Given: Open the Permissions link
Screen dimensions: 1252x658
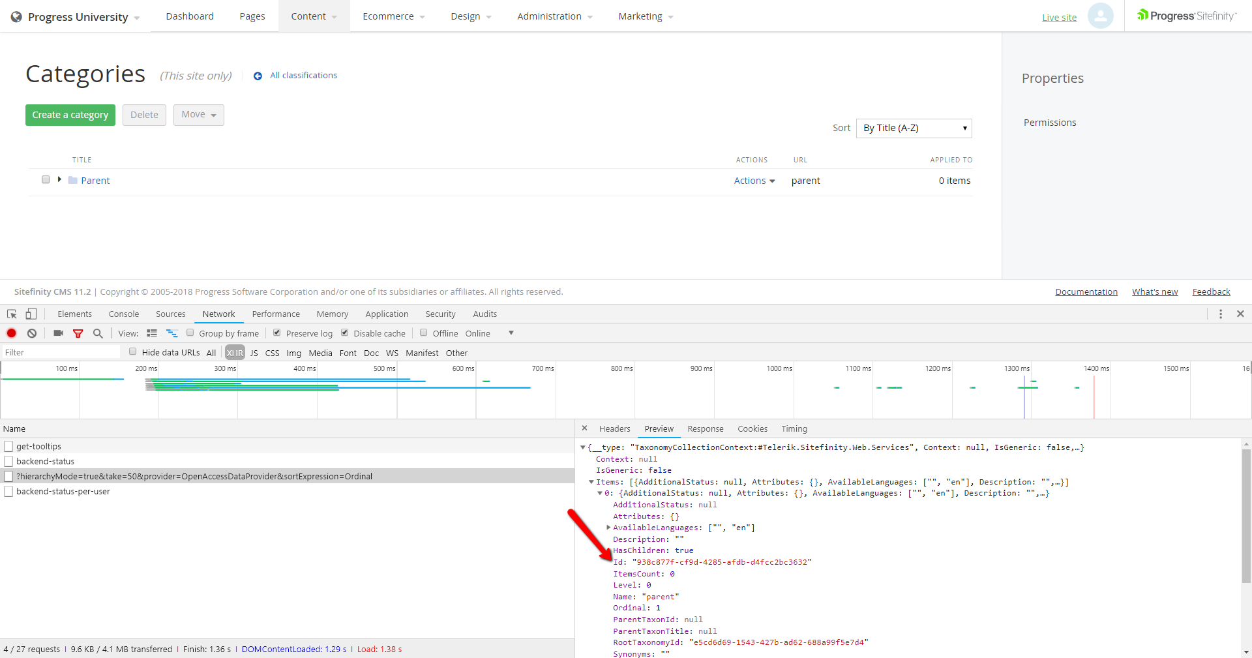Looking at the screenshot, I should [1050, 123].
